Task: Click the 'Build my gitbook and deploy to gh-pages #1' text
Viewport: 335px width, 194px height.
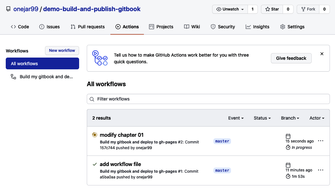Action: pos(141,171)
